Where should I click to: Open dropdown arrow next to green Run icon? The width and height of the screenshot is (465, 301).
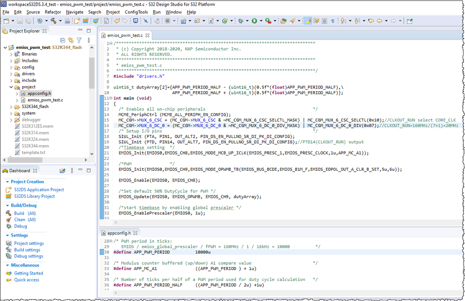pyautogui.click(x=261, y=21)
